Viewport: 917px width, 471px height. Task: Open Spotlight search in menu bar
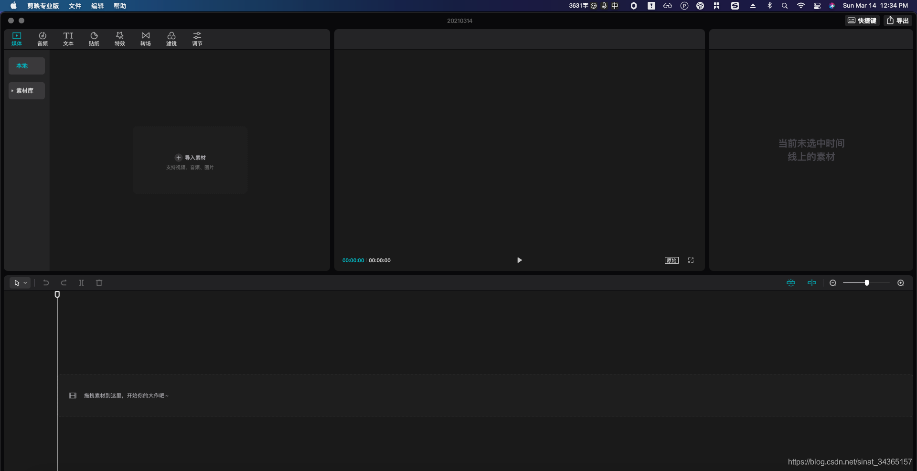[x=785, y=6]
